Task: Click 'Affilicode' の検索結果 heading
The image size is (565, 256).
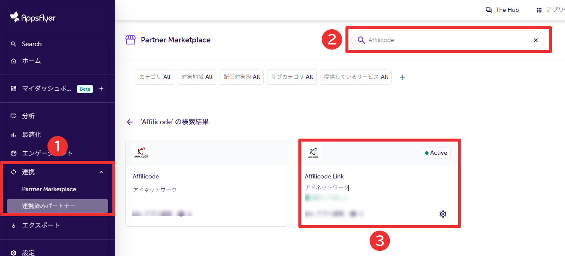Action: pos(175,122)
